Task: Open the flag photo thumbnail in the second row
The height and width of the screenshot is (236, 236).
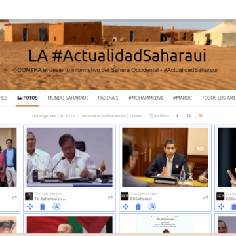Action: (x=69, y=225)
